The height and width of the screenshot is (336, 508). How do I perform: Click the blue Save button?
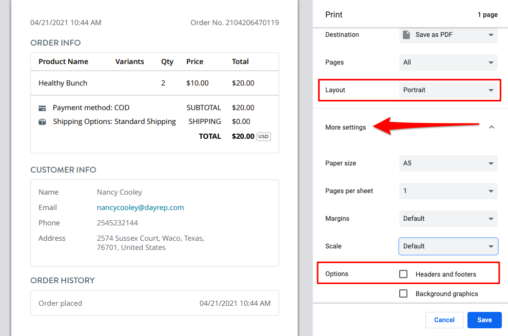click(484, 320)
